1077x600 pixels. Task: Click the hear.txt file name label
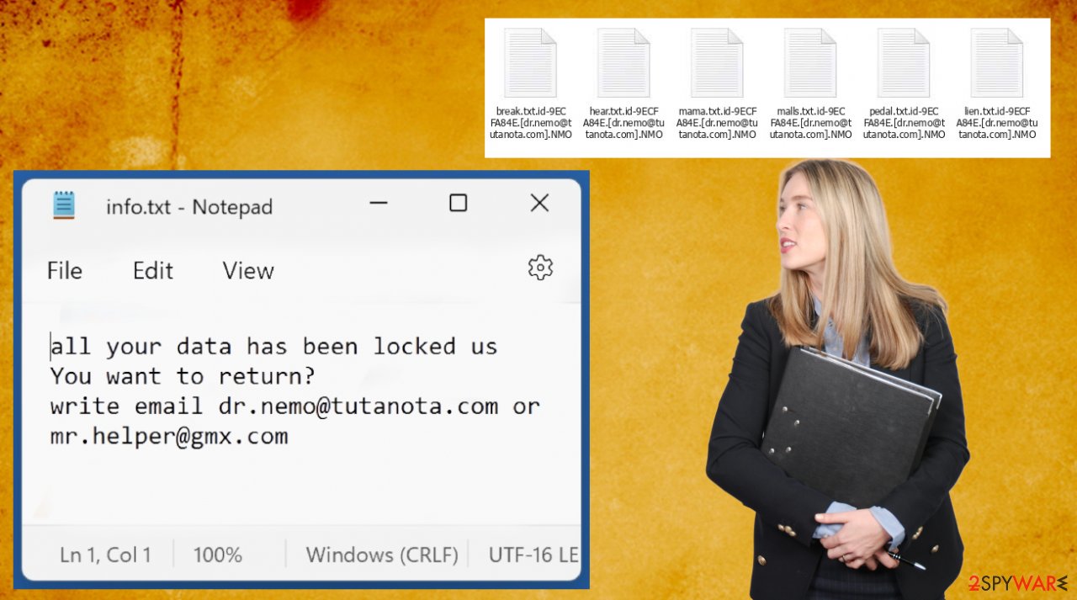coord(623,123)
